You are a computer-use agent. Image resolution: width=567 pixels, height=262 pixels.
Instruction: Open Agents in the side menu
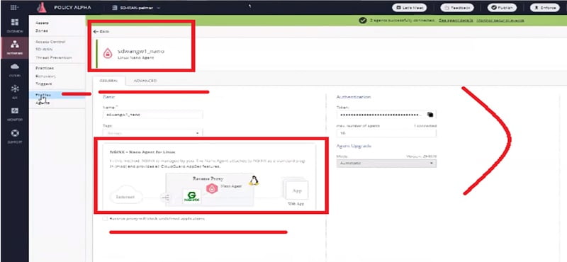[43, 103]
